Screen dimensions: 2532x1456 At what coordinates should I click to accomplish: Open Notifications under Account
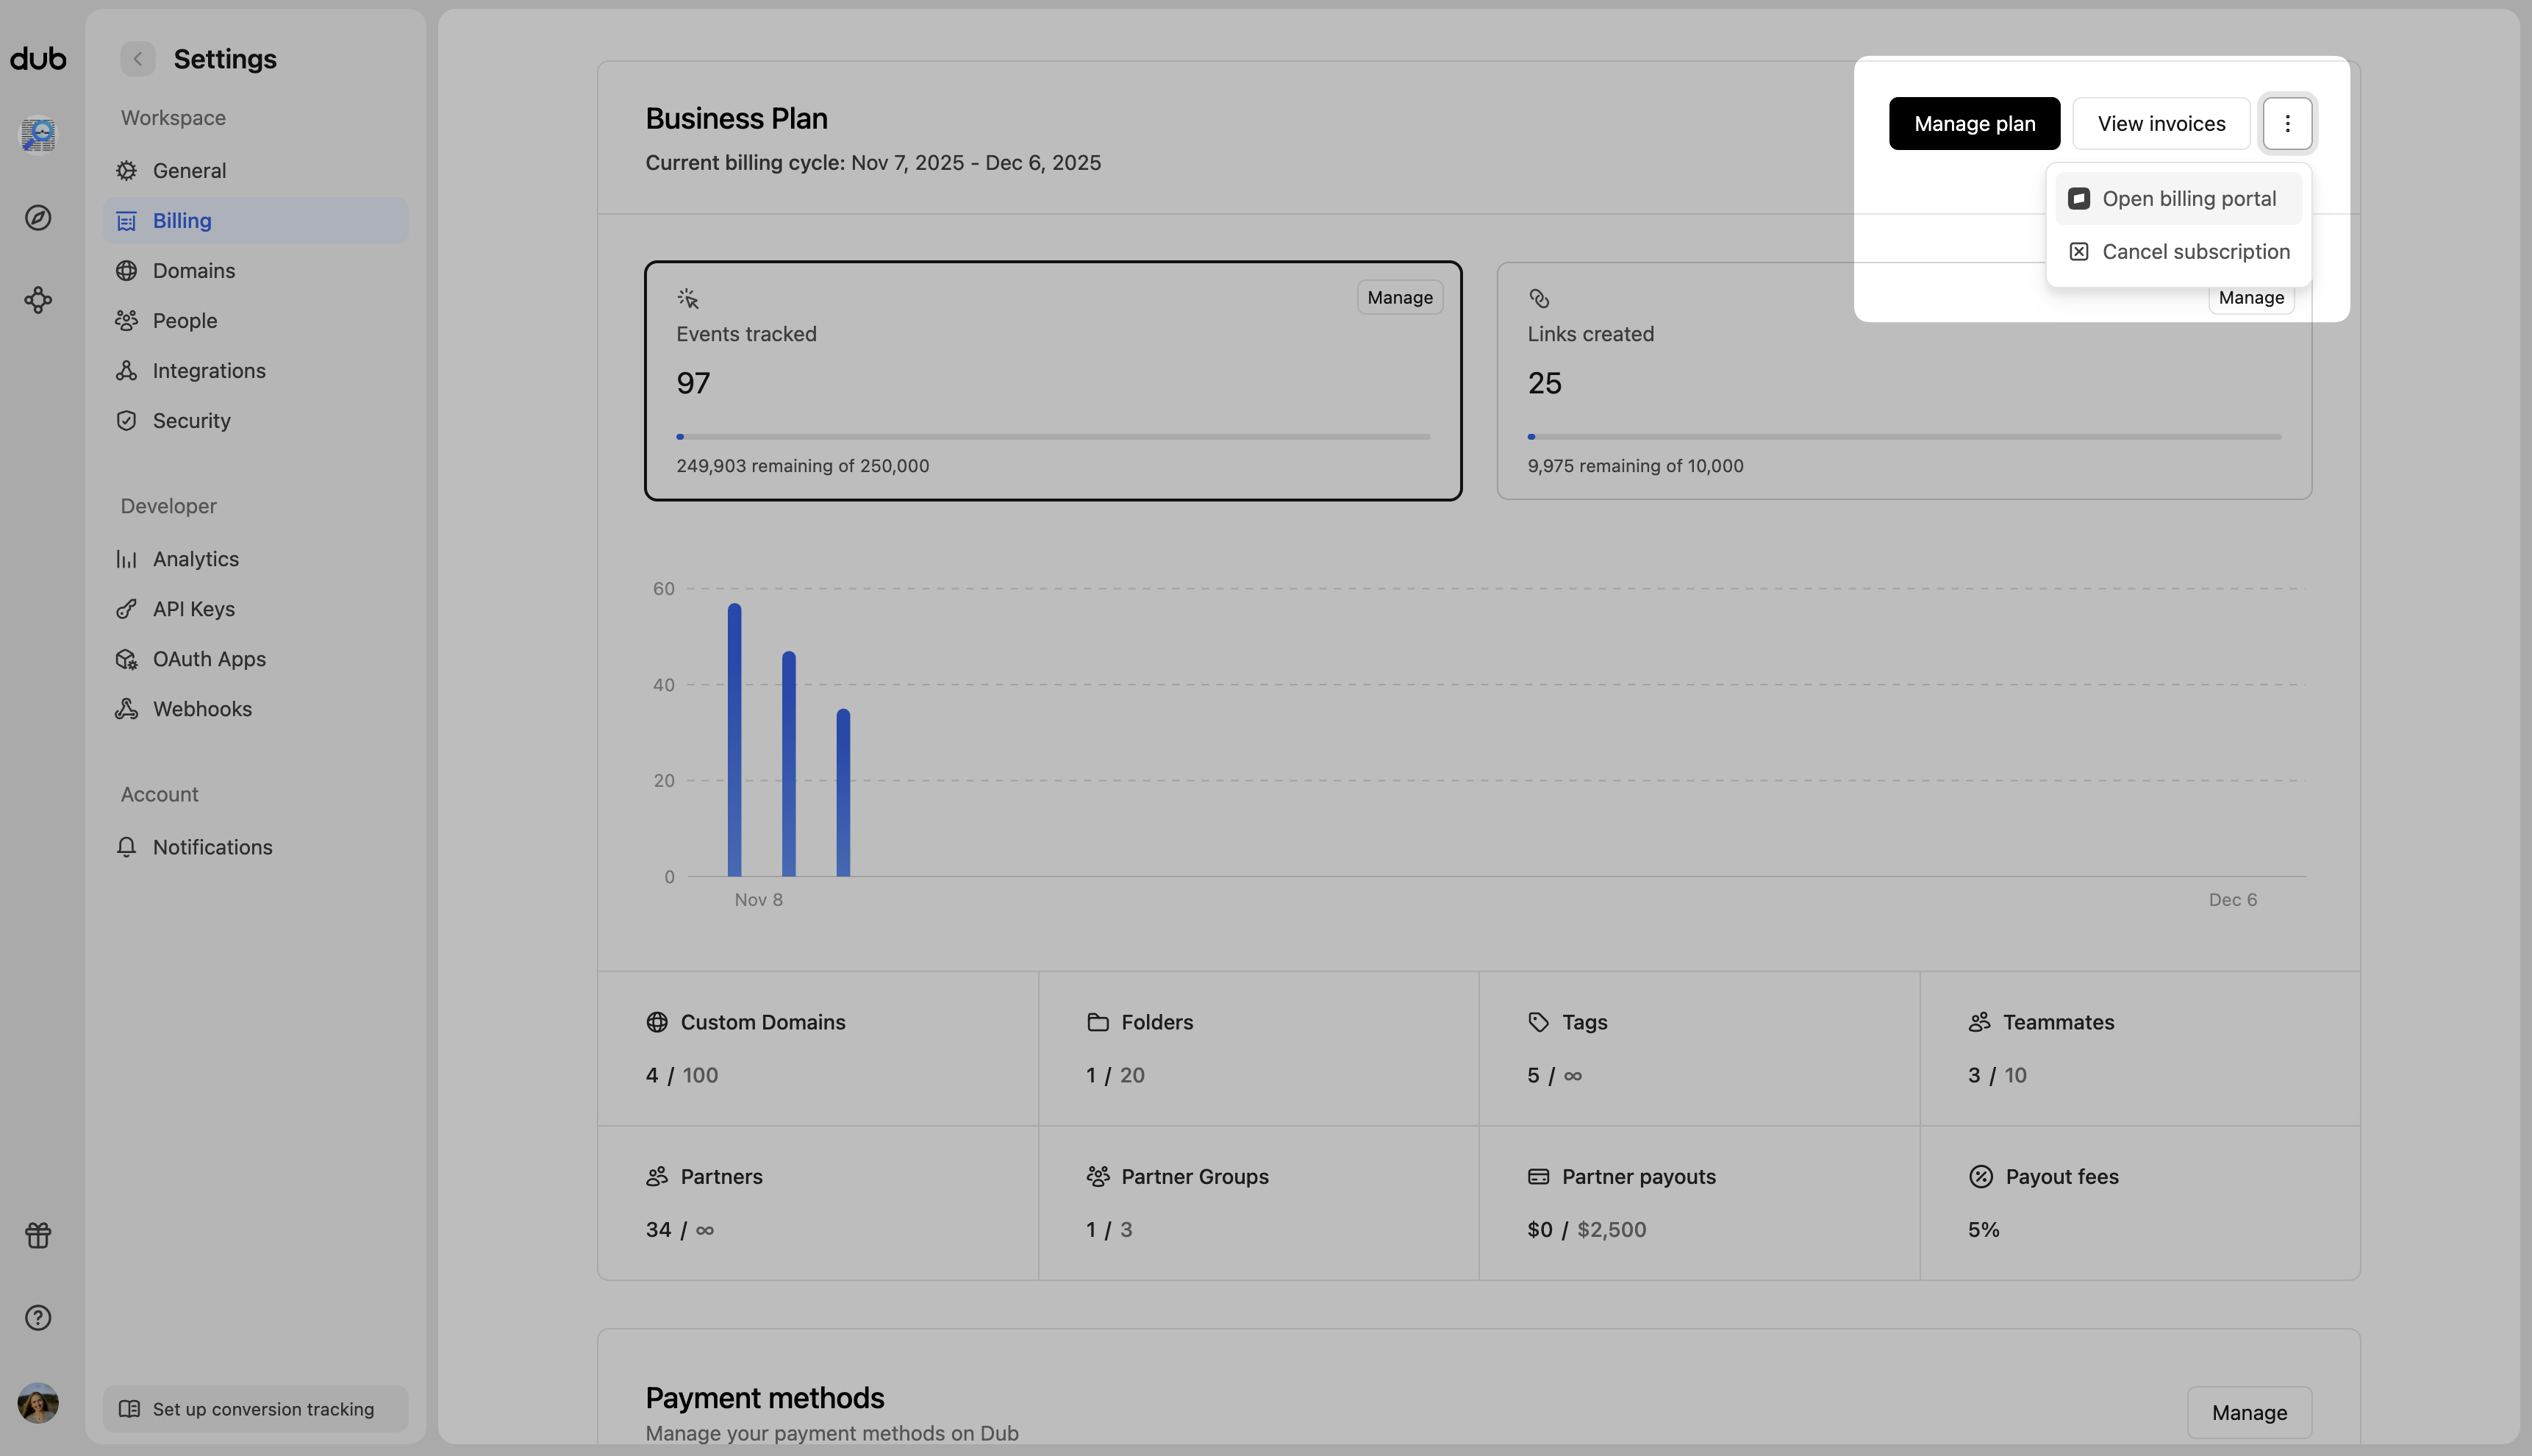(x=212, y=846)
